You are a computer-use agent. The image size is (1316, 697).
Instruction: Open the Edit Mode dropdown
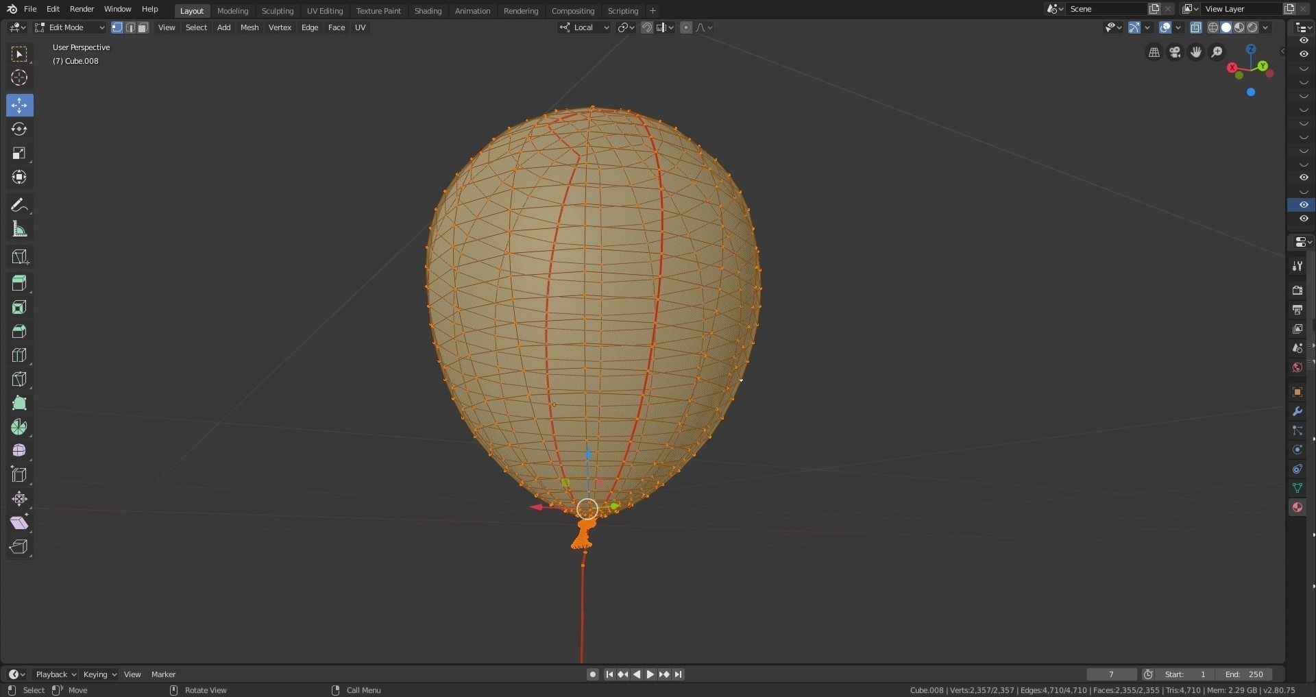[x=69, y=27]
